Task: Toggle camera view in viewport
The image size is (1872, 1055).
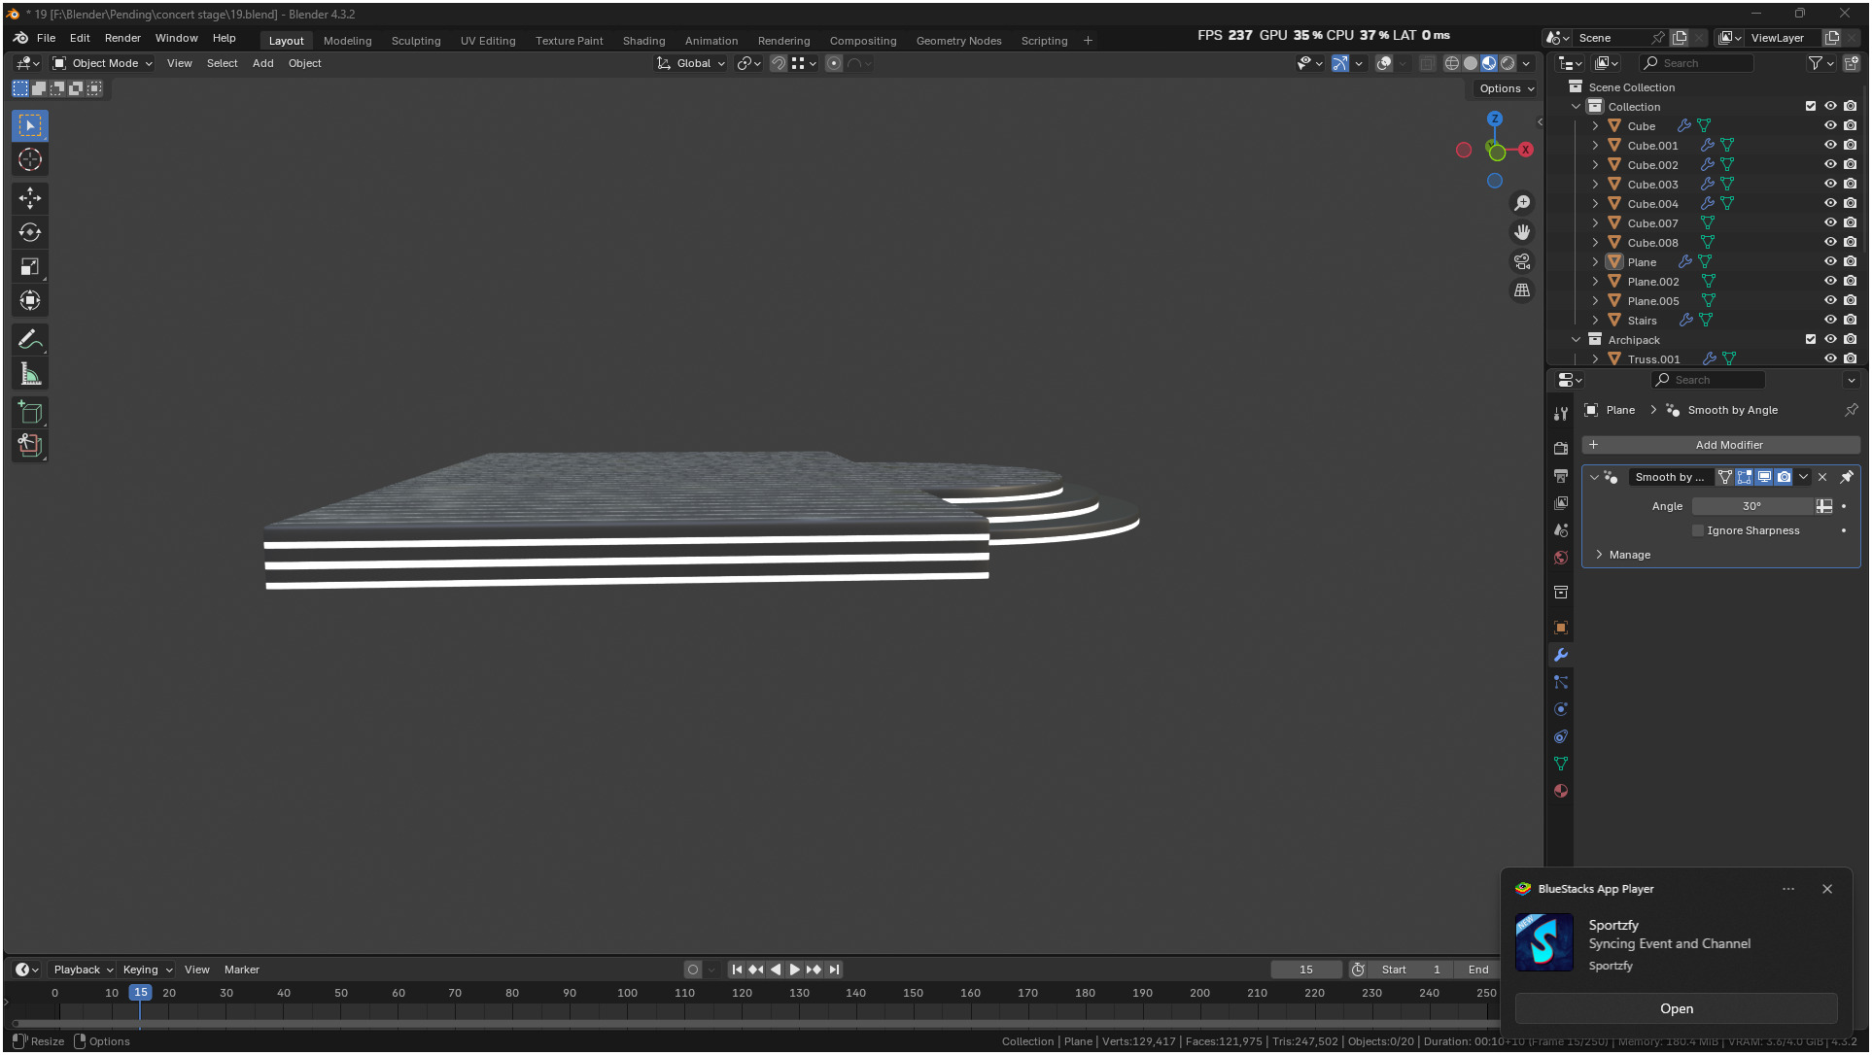Action: click(1522, 261)
